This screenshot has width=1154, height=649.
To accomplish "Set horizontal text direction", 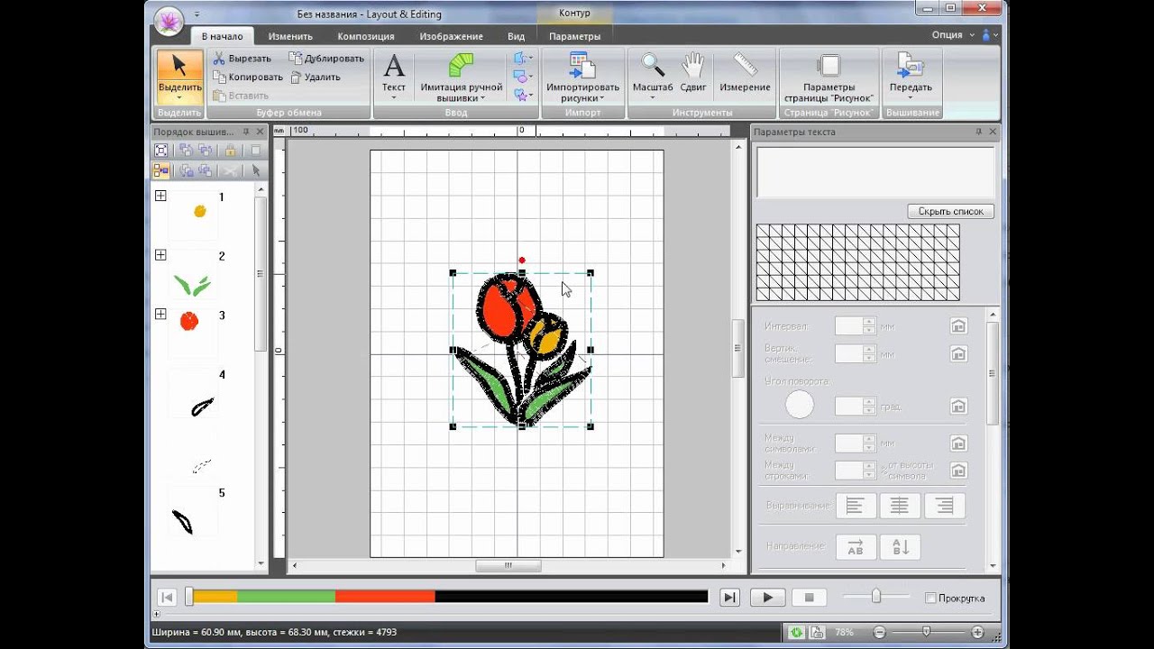I will tap(856, 547).
